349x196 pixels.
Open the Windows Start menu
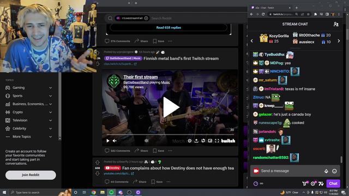(x=4, y=192)
